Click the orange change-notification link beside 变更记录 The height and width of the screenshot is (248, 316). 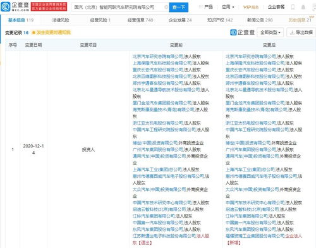click(x=51, y=32)
